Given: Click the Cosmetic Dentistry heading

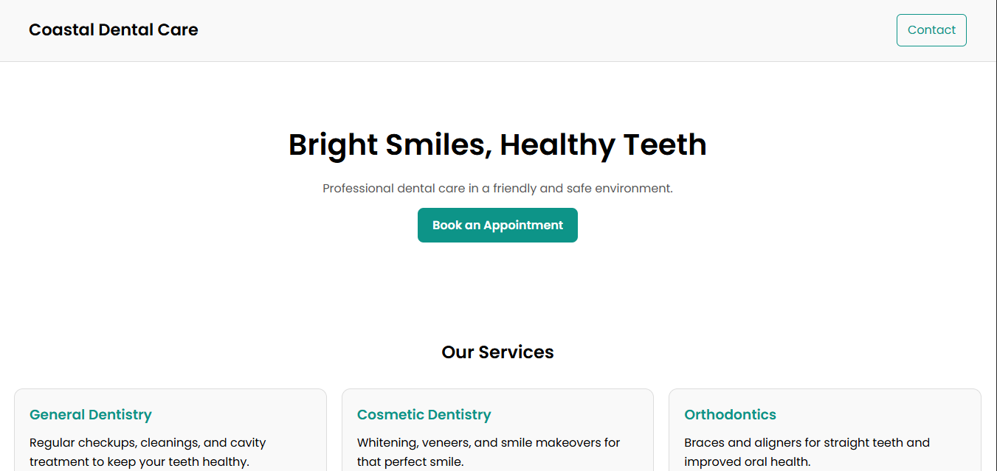Looking at the screenshot, I should coord(424,414).
